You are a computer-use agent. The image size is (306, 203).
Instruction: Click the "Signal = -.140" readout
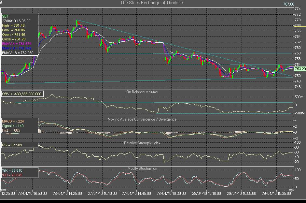[x=13, y=126]
